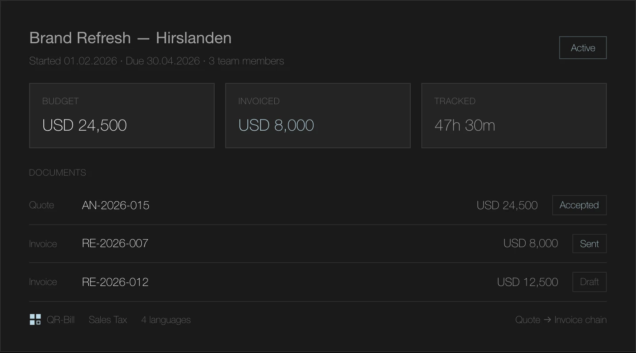636x353 pixels.
Task: Click the 4 languages label
Action: [x=166, y=320]
